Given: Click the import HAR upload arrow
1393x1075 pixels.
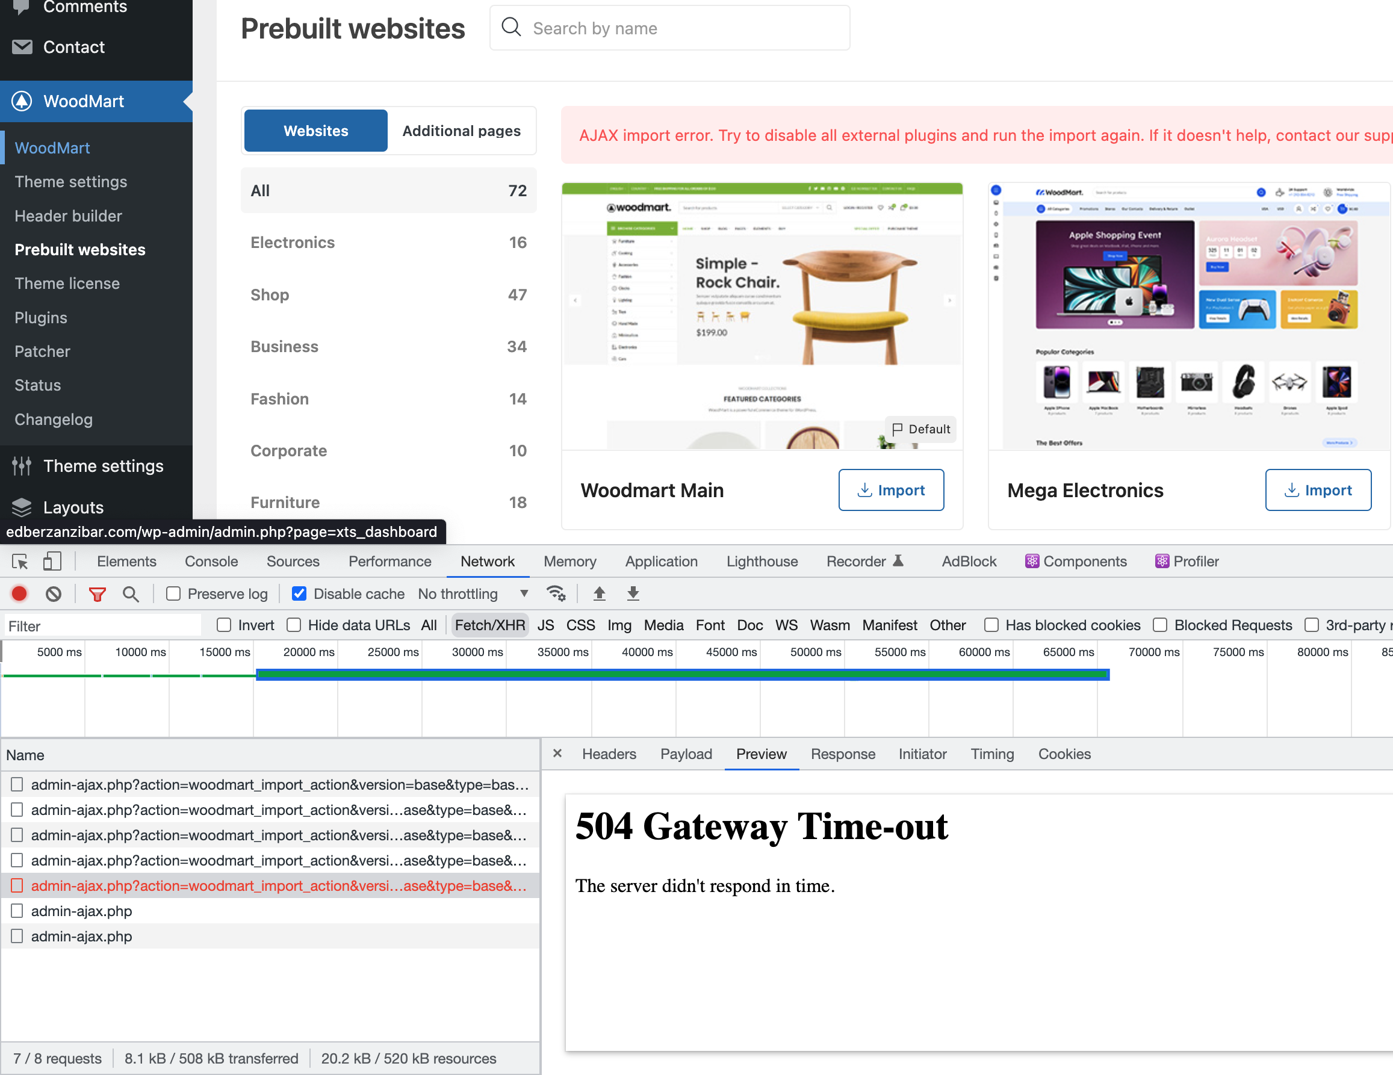Looking at the screenshot, I should 599,593.
